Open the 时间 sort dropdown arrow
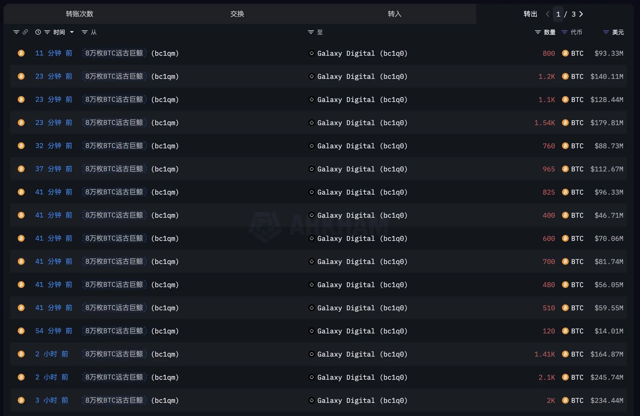This screenshot has height=416, width=640. click(x=72, y=32)
